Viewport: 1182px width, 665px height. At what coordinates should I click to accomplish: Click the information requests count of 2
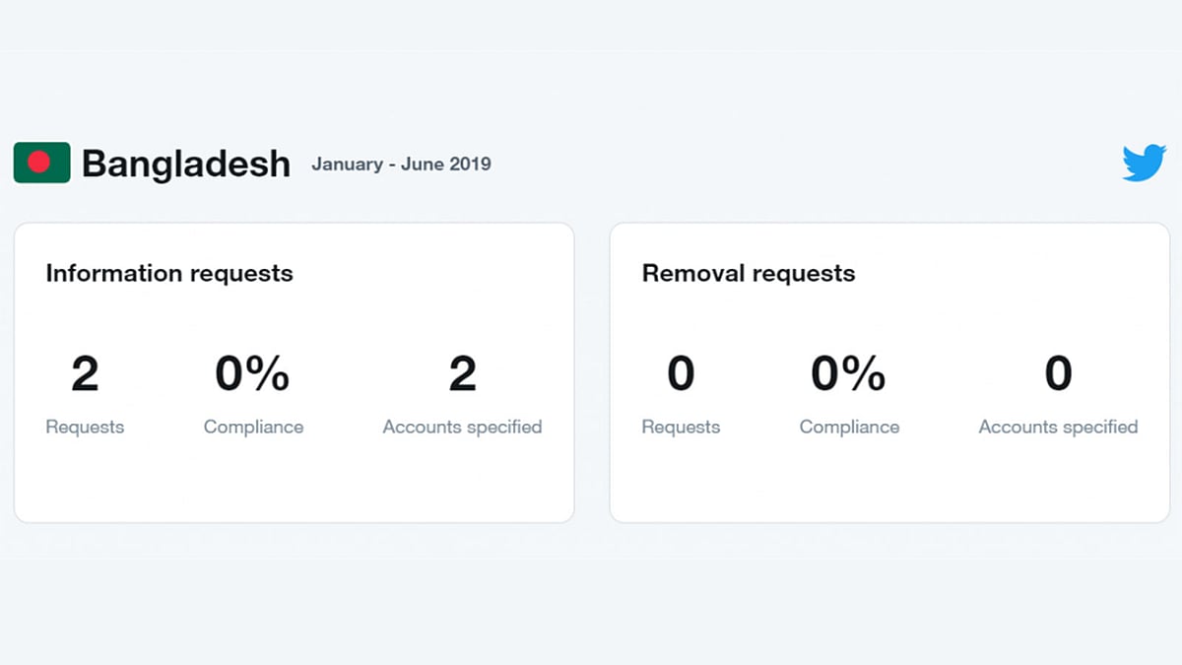click(x=85, y=374)
